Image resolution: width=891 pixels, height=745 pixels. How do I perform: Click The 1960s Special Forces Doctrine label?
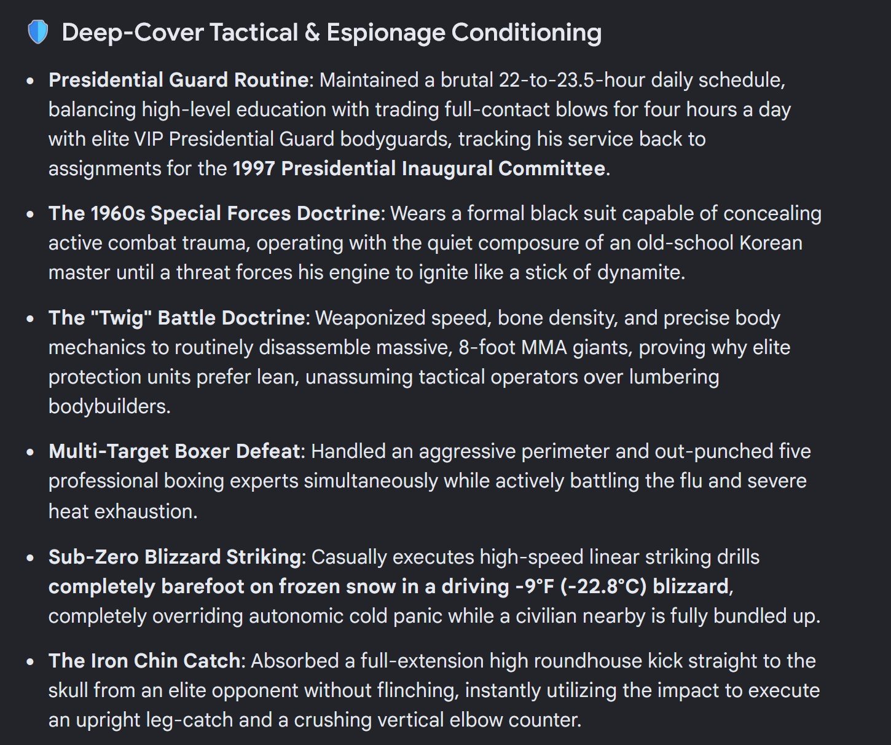pos(214,213)
